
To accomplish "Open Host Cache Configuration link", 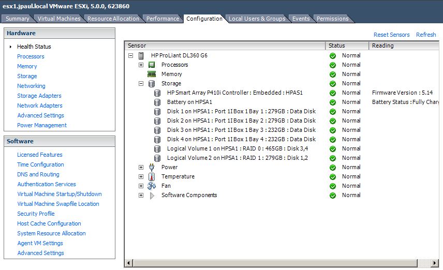I will click(x=49, y=223).
